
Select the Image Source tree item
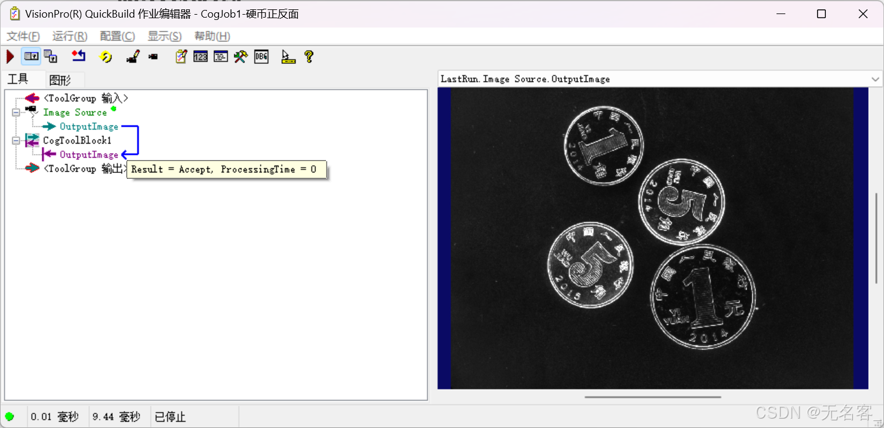75,113
